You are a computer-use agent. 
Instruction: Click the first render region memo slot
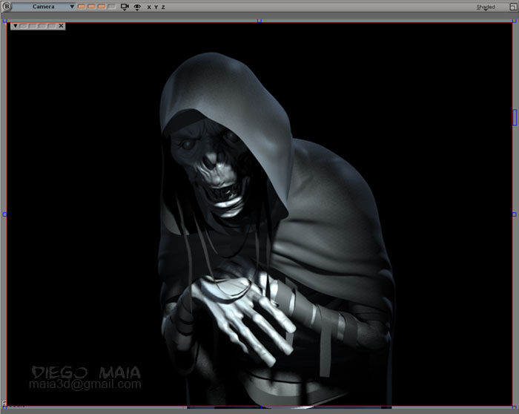[x=23, y=26]
